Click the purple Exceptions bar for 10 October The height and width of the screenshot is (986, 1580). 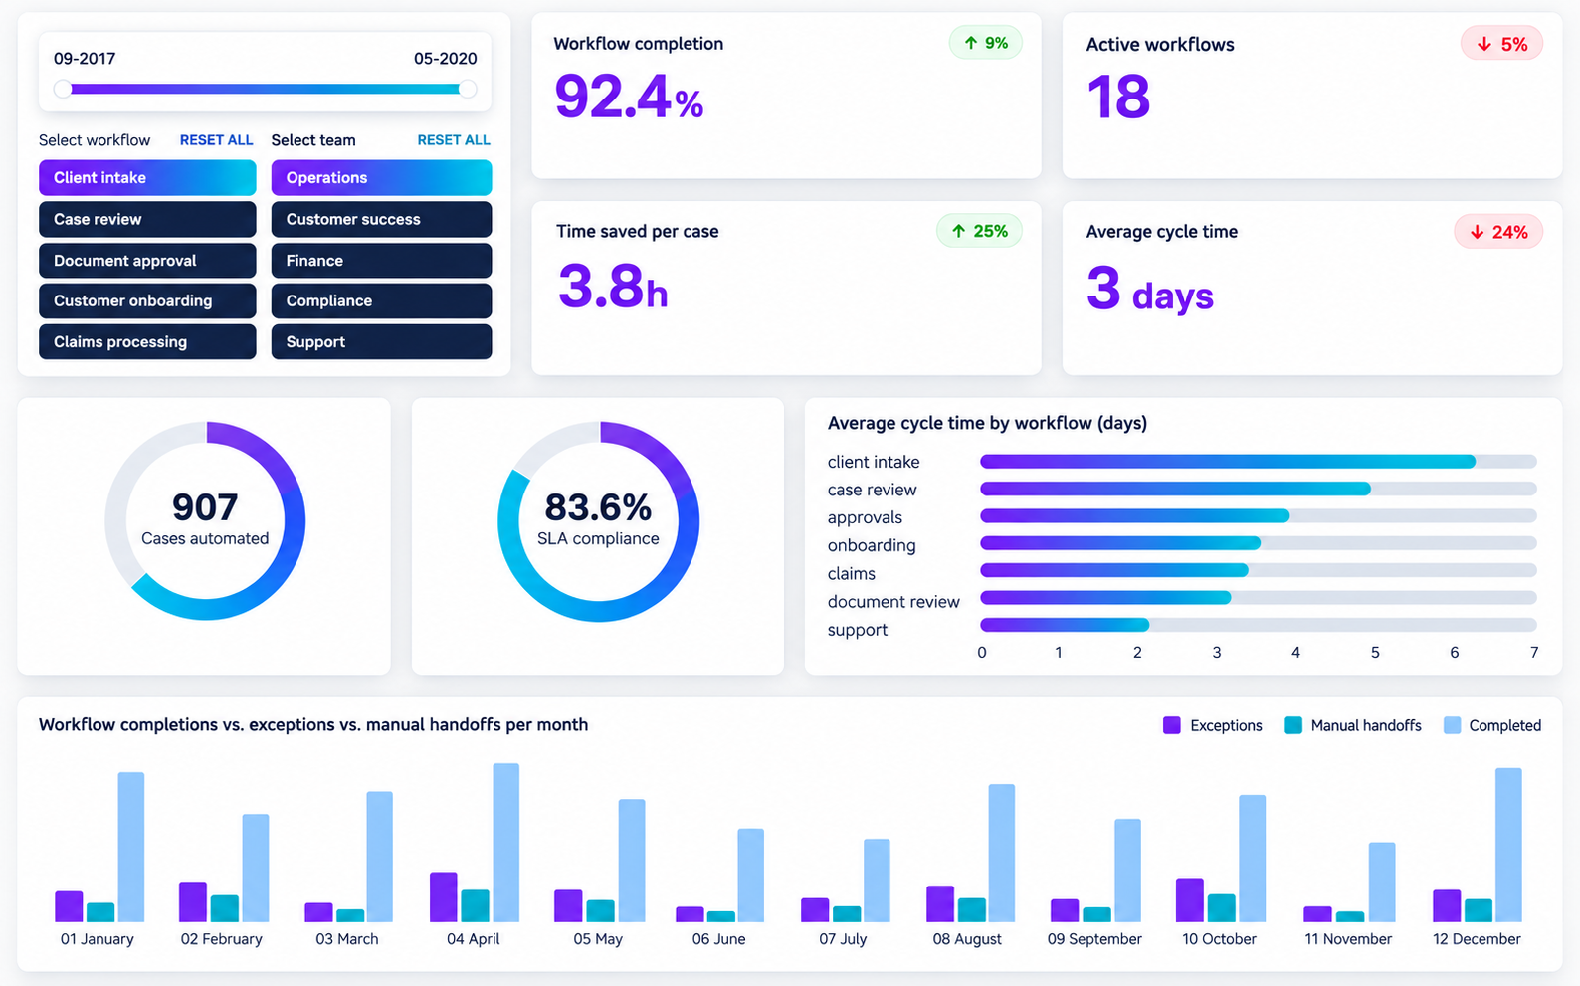pyautogui.click(x=1190, y=900)
